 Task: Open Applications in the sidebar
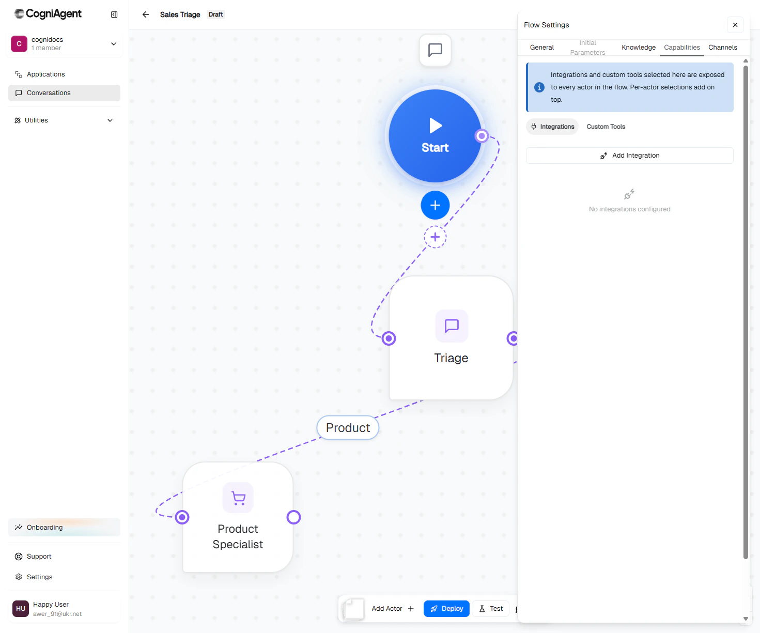point(64,74)
